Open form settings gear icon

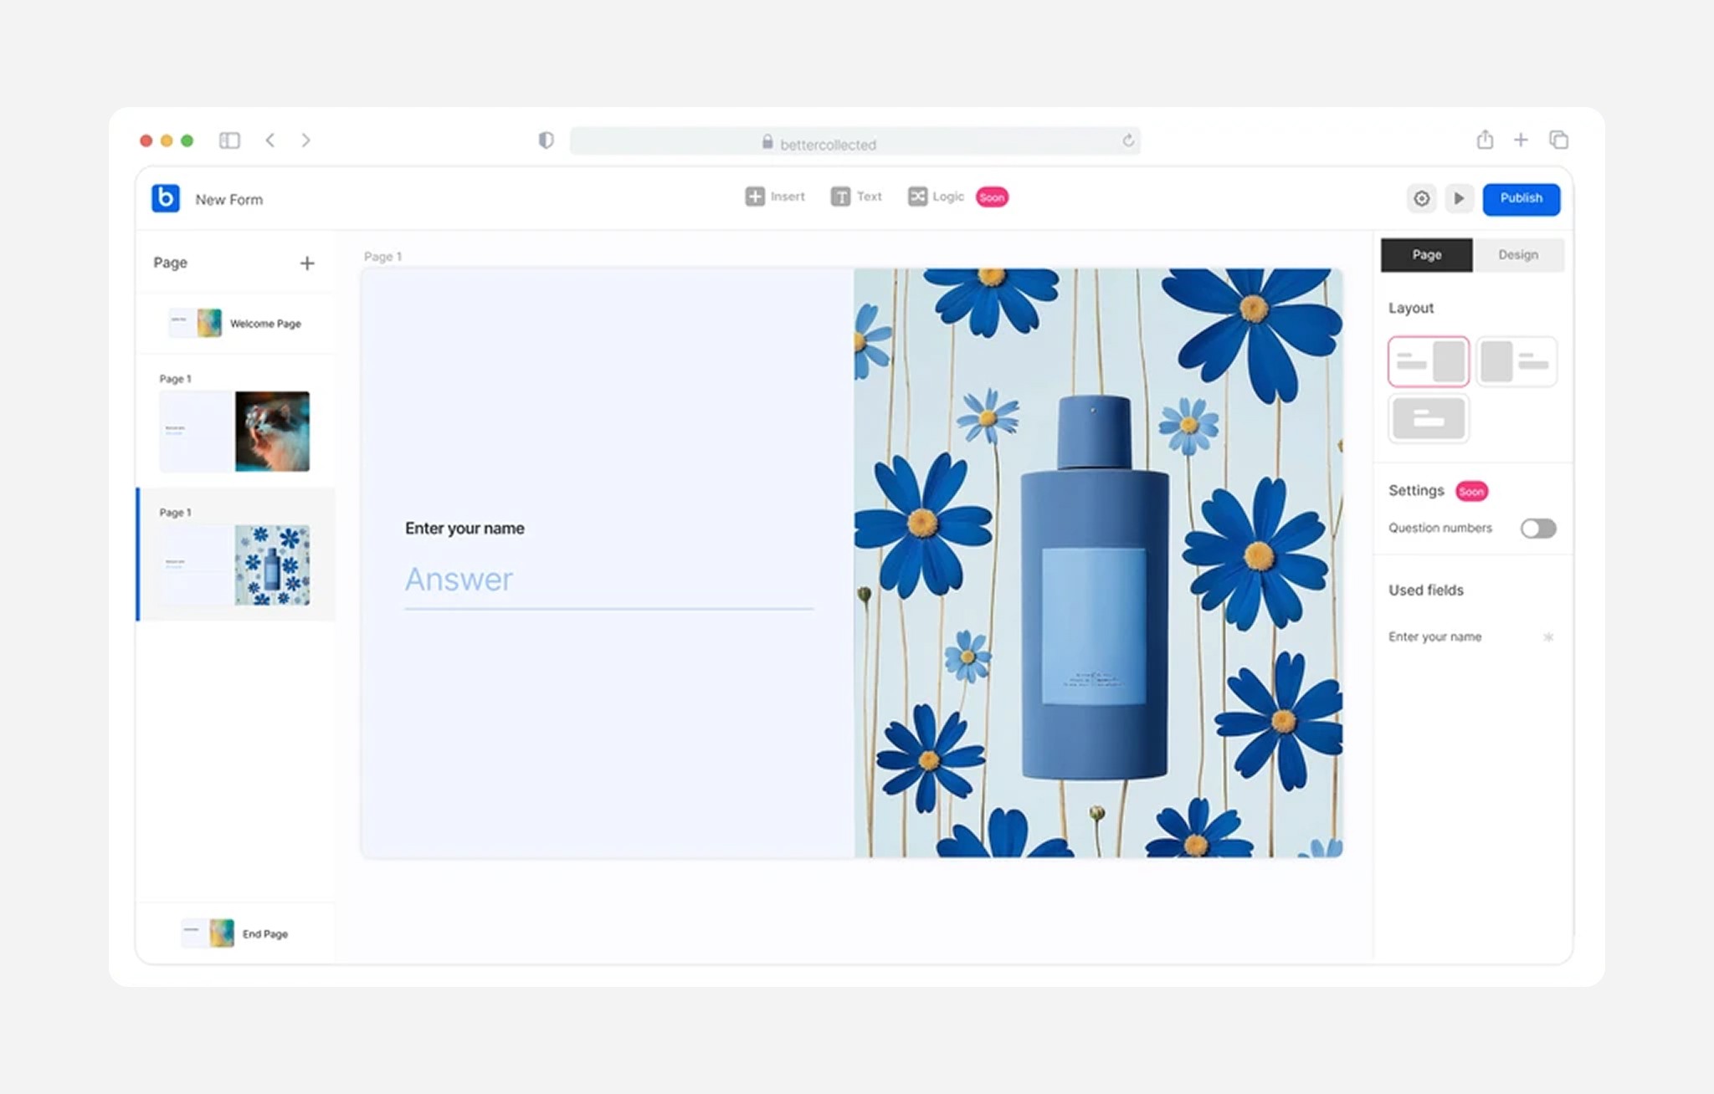[1421, 199]
